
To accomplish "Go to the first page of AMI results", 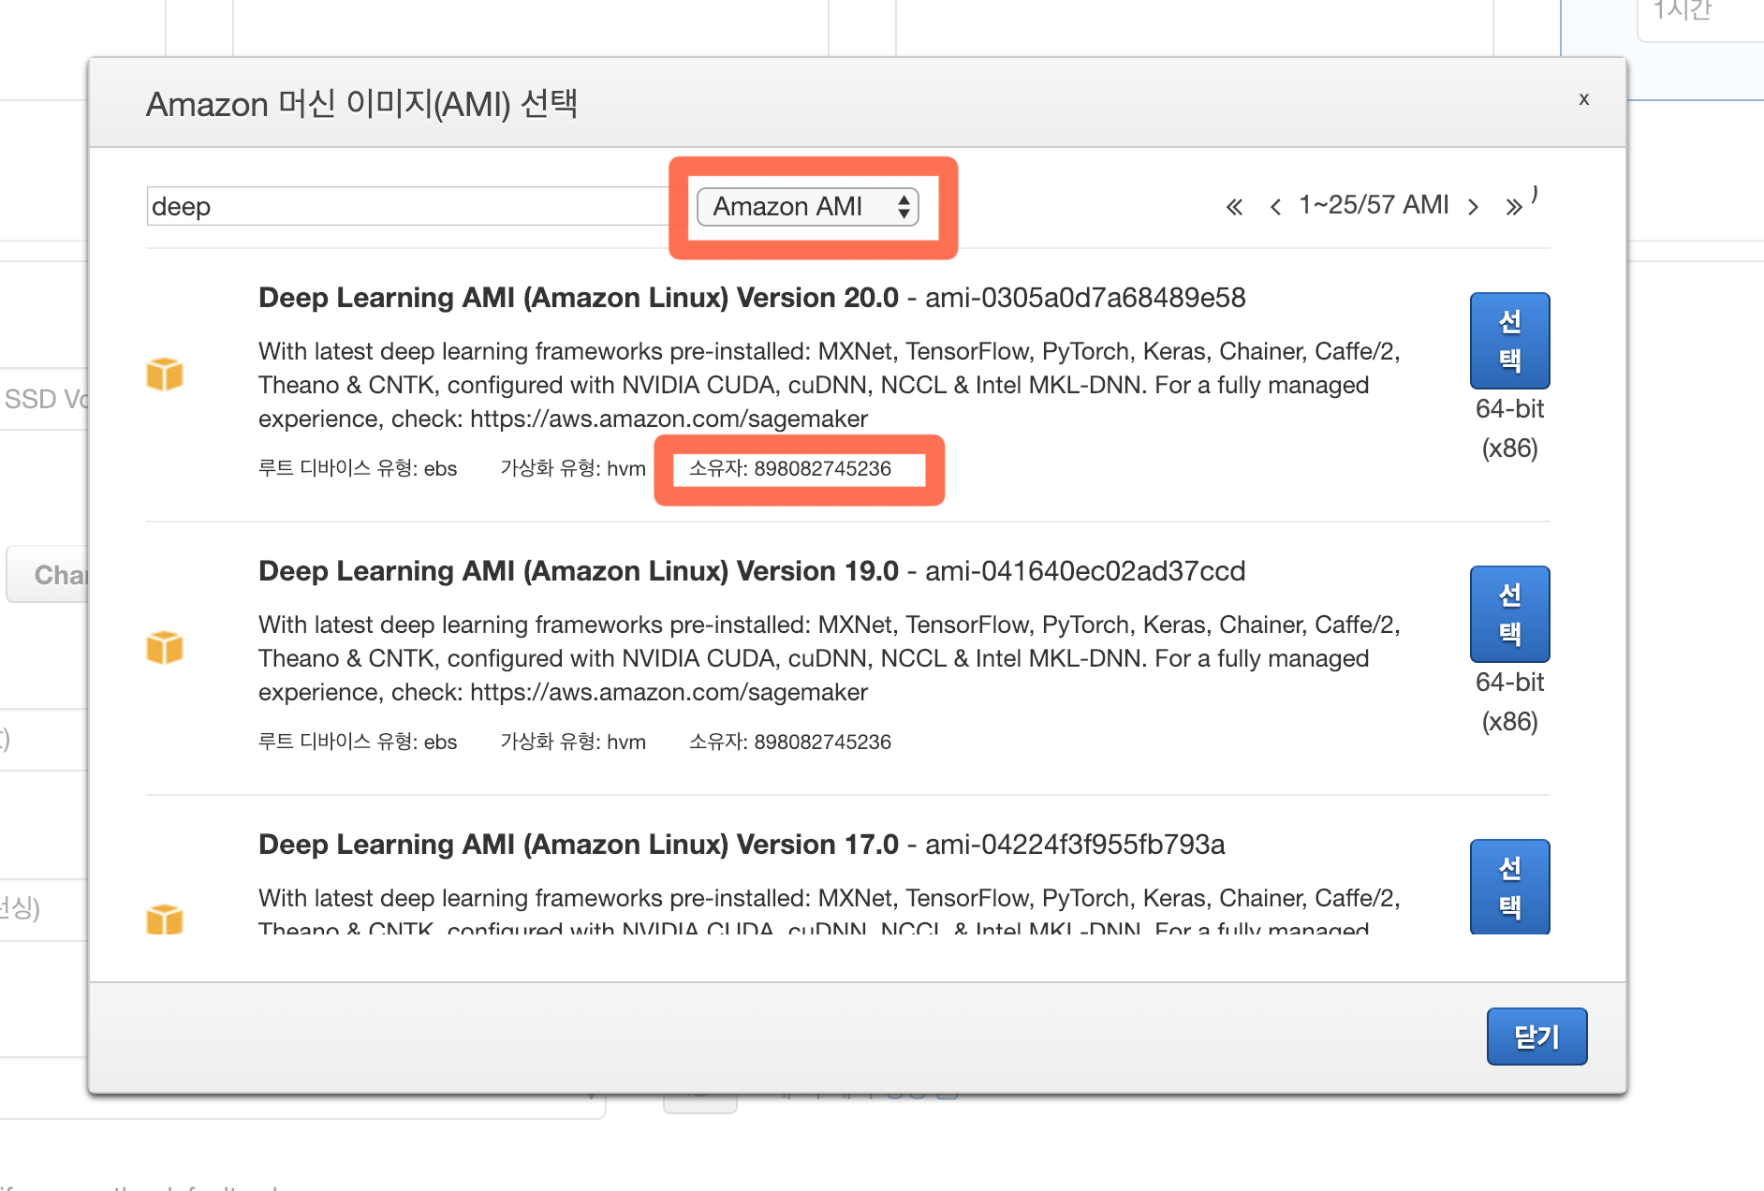I will pyautogui.click(x=1234, y=207).
